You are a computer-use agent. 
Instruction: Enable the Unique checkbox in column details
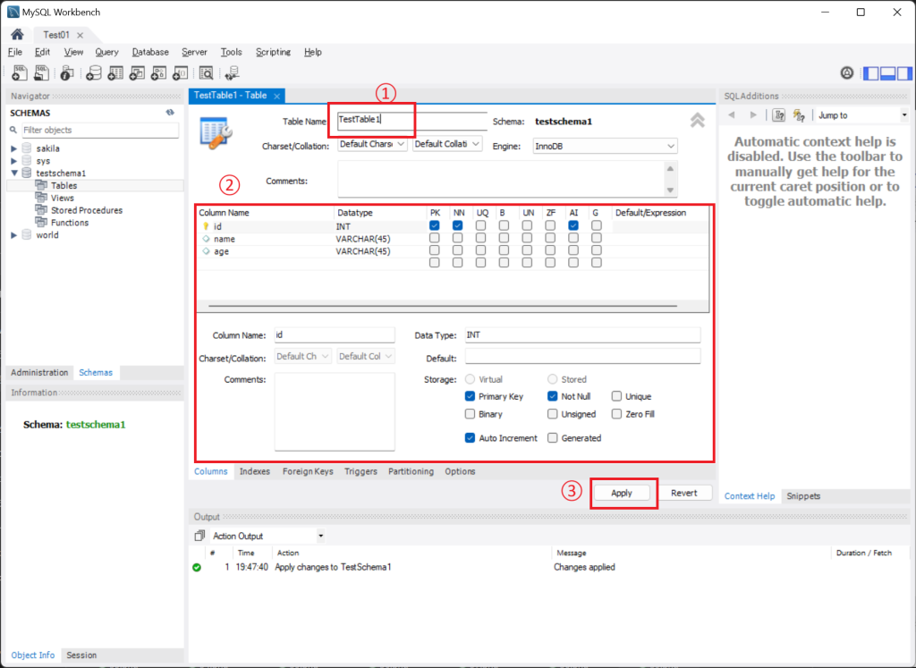[x=617, y=396]
